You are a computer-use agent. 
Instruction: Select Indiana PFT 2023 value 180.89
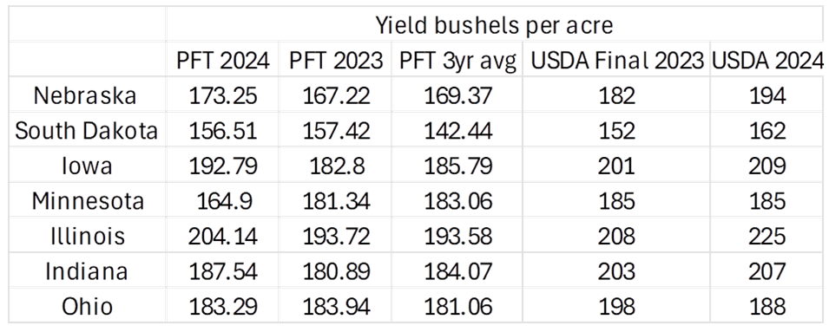pyautogui.click(x=336, y=271)
